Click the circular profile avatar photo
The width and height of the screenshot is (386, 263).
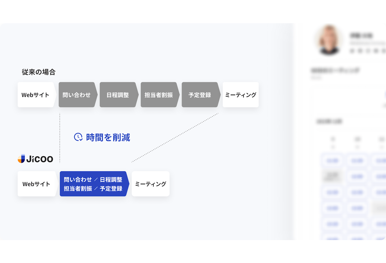click(x=329, y=40)
